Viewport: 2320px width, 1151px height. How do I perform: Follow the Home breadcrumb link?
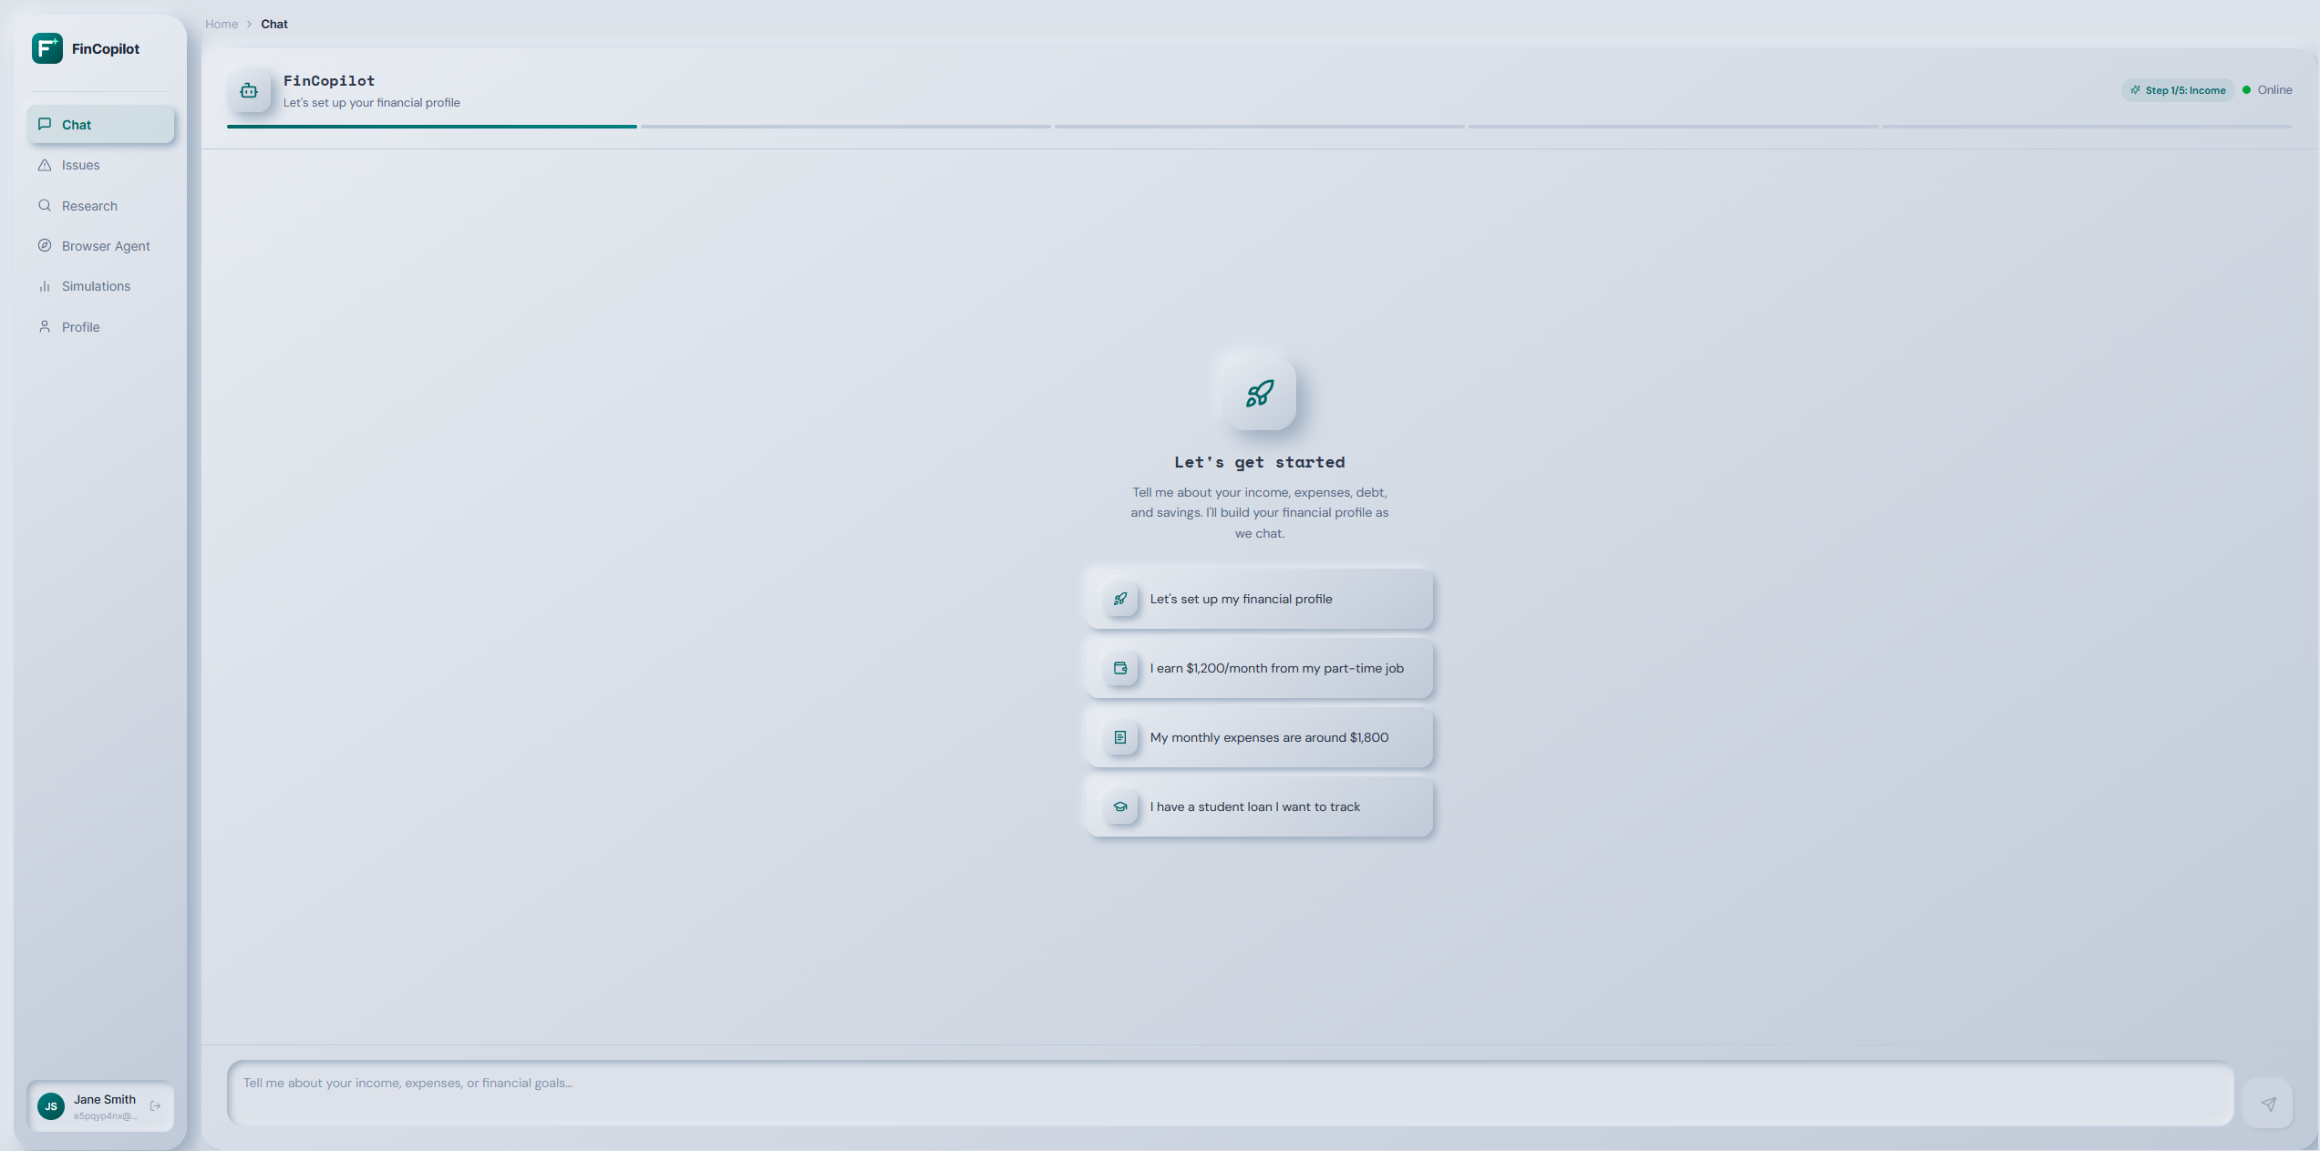222,25
